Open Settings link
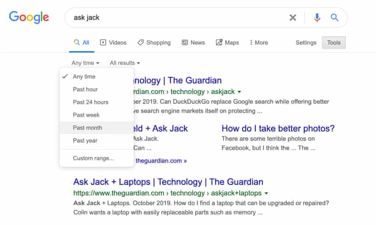Viewport: 376px width, 225px height. pyautogui.click(x=306, y=43)
